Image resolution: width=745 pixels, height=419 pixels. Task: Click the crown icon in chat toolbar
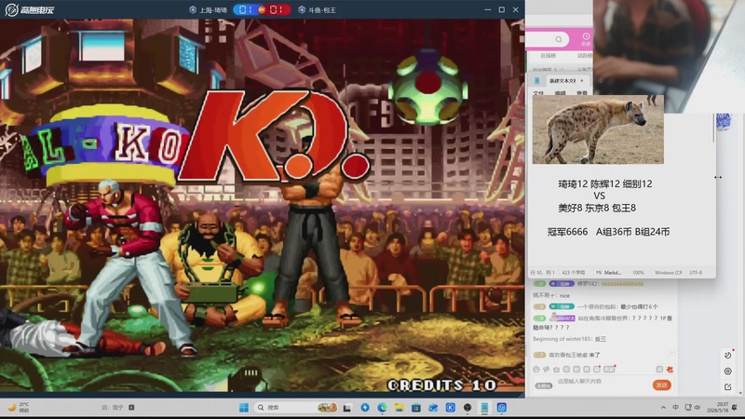[x=556, y=369]
